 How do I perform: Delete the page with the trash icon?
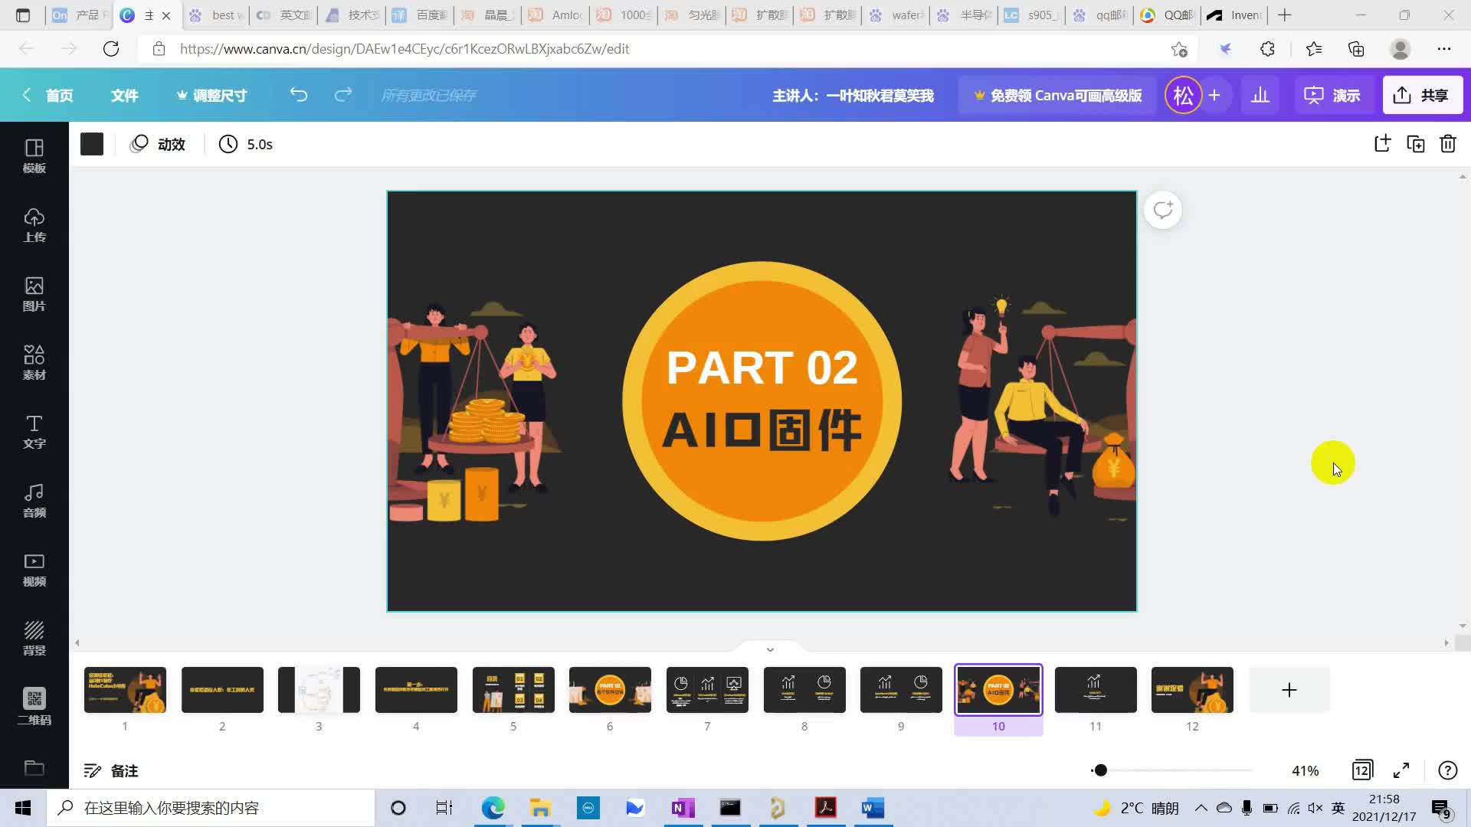coord(1448,143)
